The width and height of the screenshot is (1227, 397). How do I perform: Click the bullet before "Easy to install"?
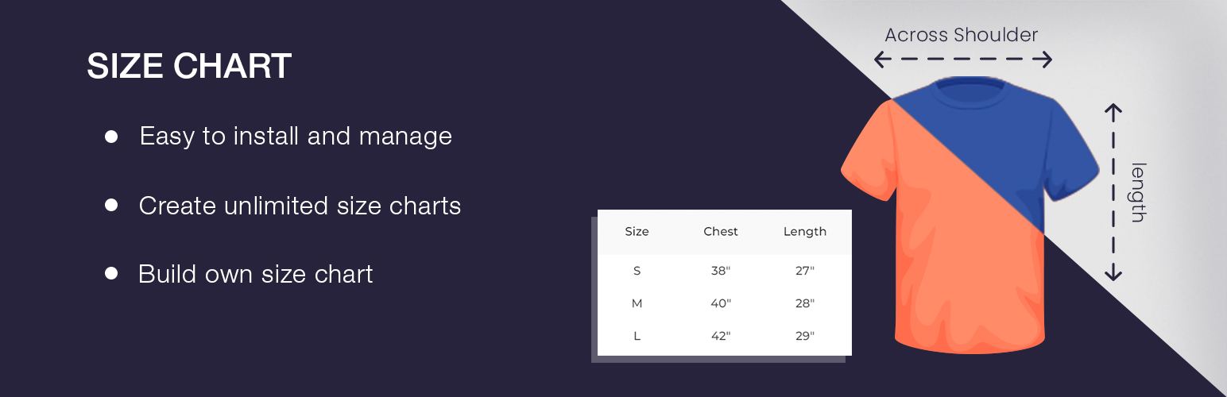(x=111, y=137)
